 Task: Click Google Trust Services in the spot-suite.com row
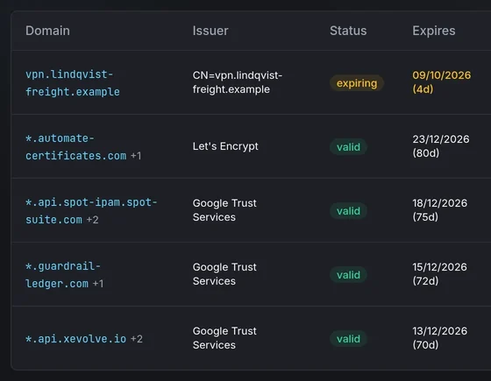(224, 210)
